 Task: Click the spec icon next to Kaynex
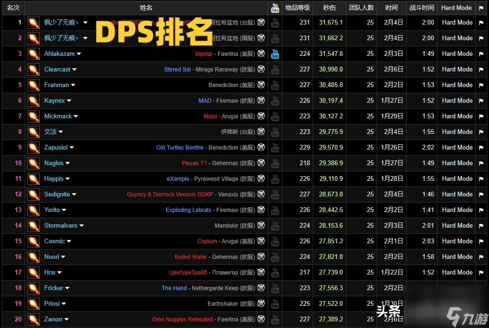(x=34, y=101)
